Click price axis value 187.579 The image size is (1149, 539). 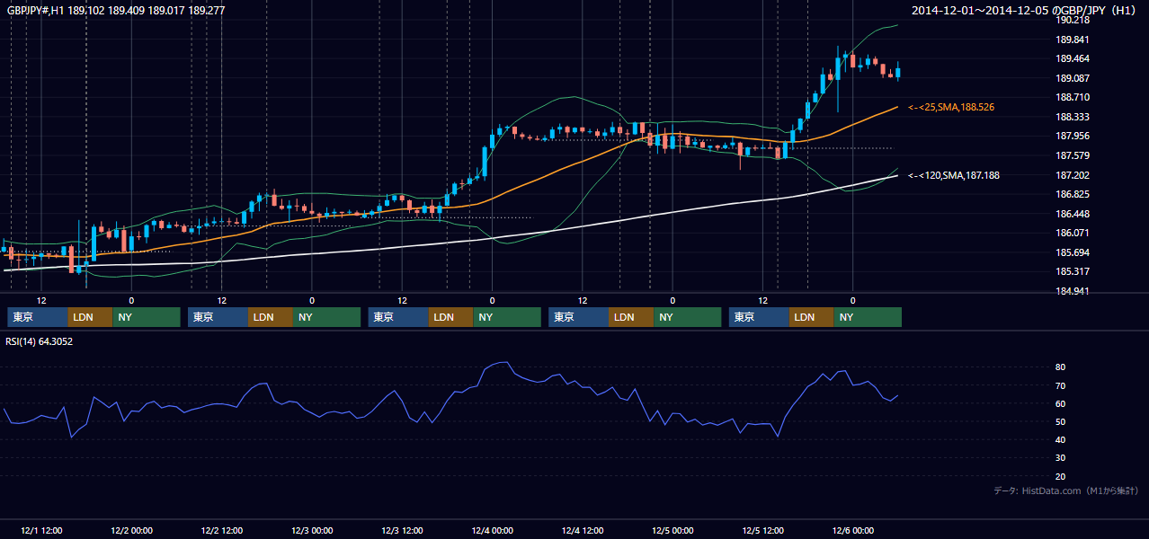click(1073, 155)
